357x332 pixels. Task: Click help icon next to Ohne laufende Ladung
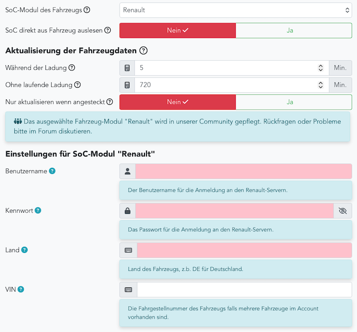(77, 85)
